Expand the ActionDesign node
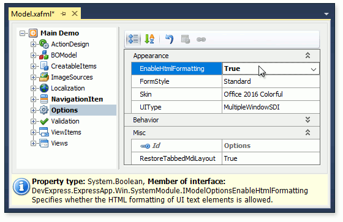Image resolution: width=343 pixels, height=222 pixels. 33,44
